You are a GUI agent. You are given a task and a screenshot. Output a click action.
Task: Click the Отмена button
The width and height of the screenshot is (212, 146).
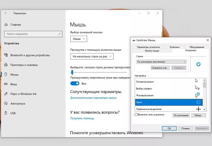(x=185, y=128)
